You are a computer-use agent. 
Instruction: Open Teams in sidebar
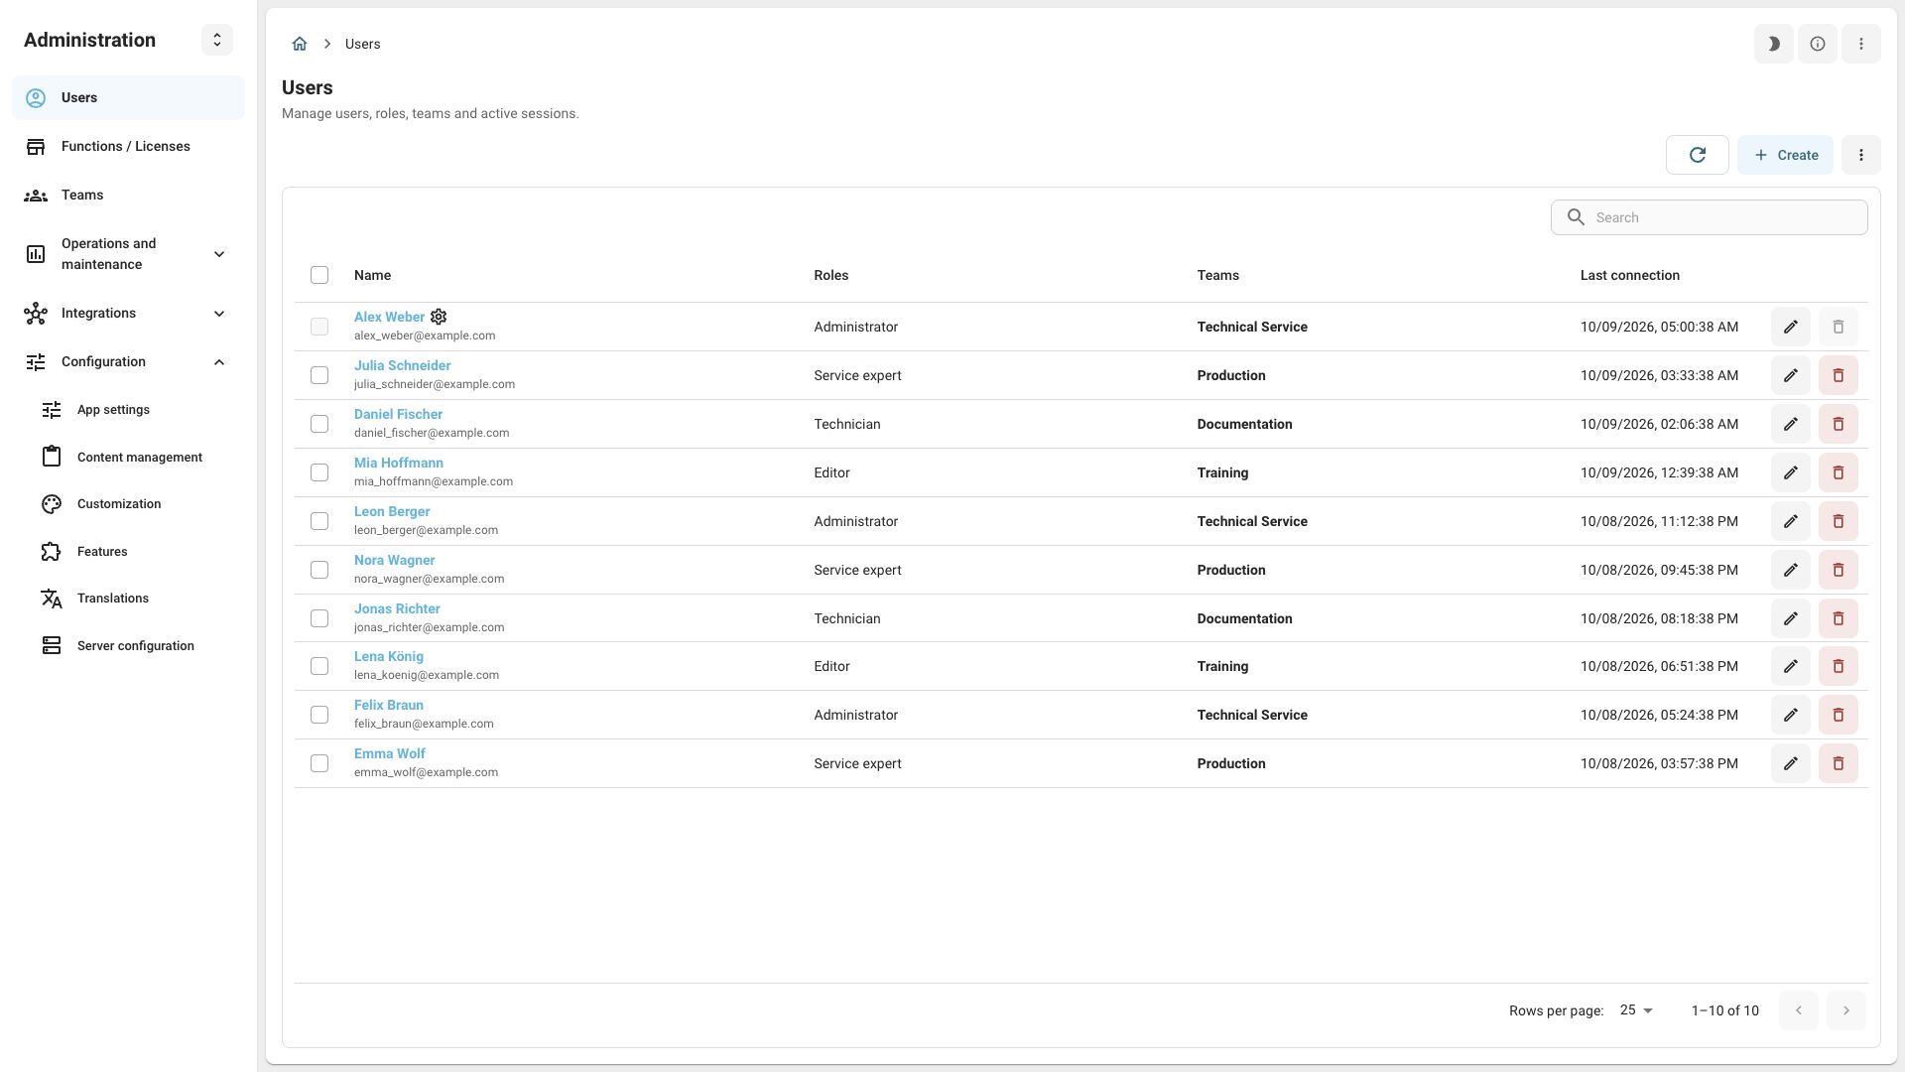coord(128,196)
